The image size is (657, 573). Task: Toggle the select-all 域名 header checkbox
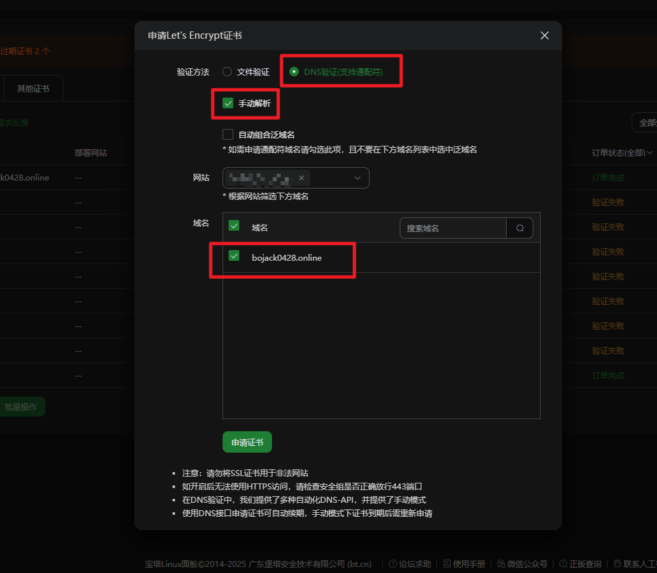(234, 226)
